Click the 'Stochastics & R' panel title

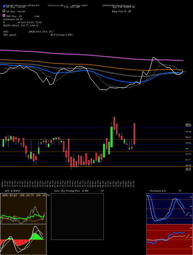(158, 191)
